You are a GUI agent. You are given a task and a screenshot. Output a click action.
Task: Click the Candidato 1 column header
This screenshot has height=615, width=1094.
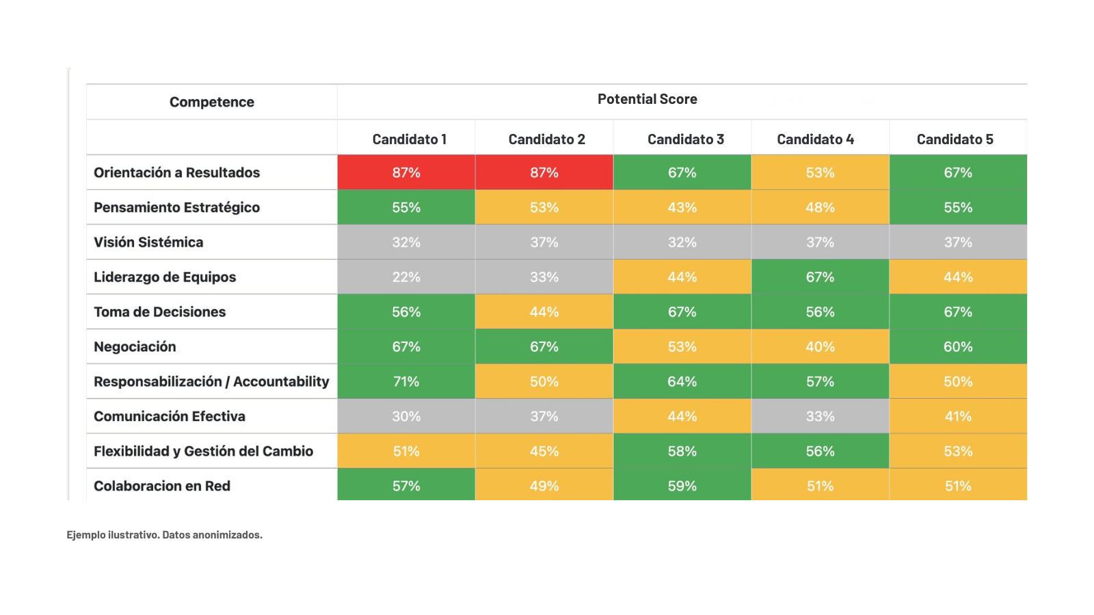pyautogui.click(x=409, y=139)
